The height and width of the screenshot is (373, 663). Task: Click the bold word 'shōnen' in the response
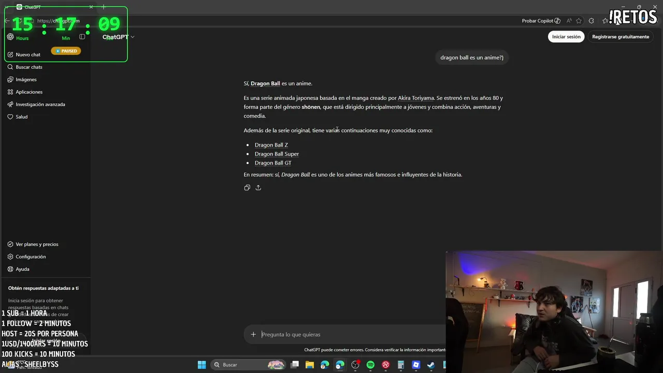(x=311, y=107)
